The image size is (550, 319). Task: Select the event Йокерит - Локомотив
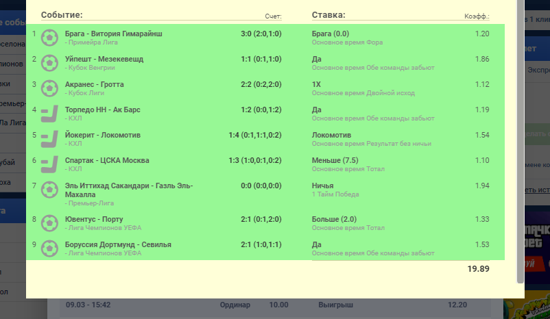(x=103, y=135)
